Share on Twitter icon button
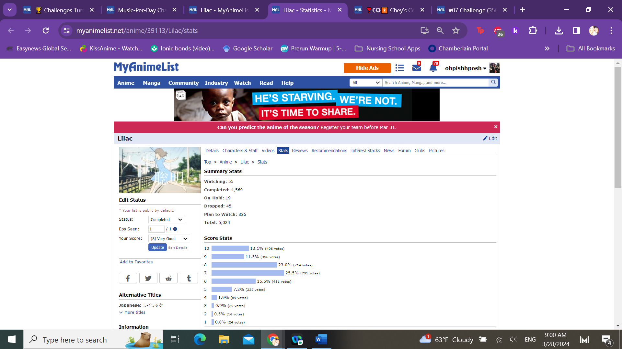This screenshot has width=622, height=349. pos(148,278)
